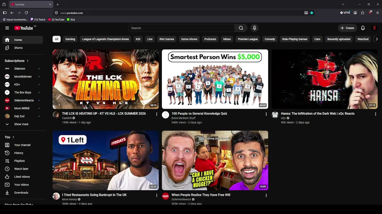
Task: Open options for the Free Will video
Action: pyautogui.click(x=266, y=195)
